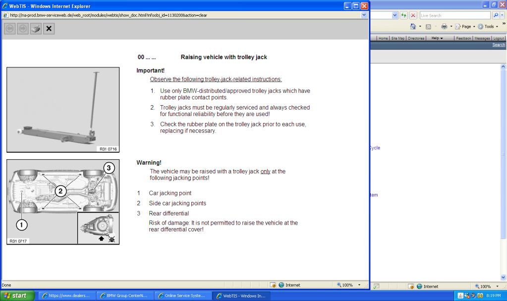Image resolution: width=507 pixels, height=301 pixels.
Task: Select Directories in the navigation bar
Action: [x=416, y=38]
